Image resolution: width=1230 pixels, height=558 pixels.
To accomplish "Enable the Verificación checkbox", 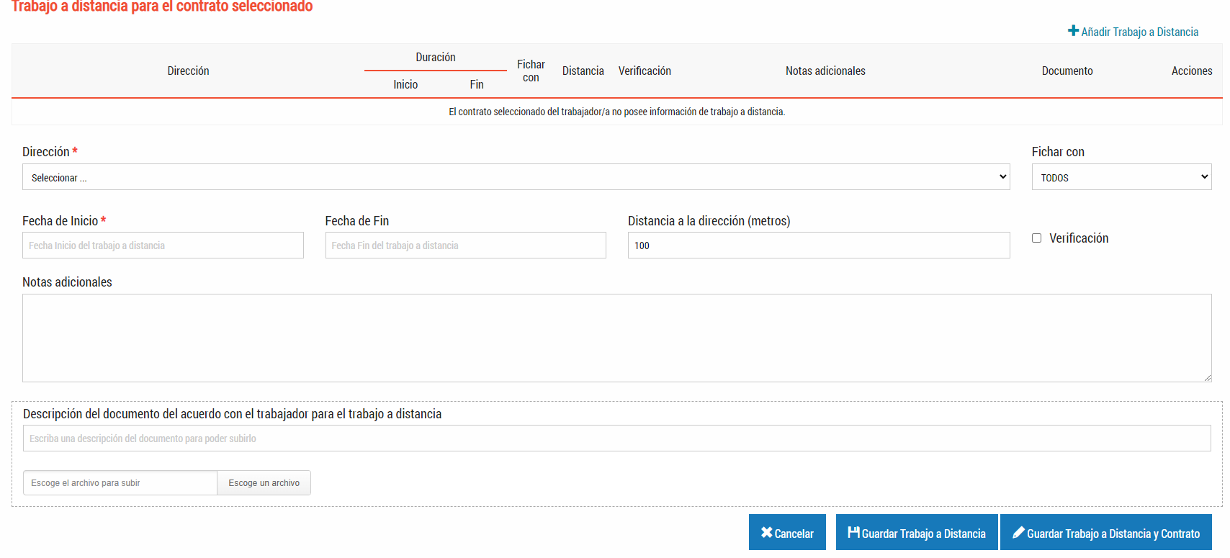I will click(x=1036, y=238).
